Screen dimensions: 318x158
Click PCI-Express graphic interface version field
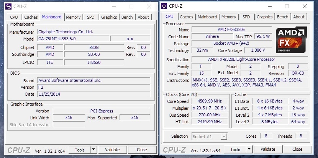pyautogui.click(x=102, y=111)
